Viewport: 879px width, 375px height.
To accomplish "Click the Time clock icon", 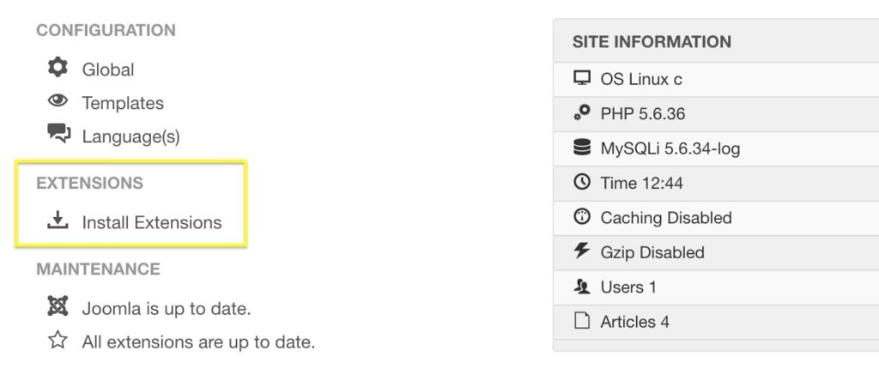I will (582, 182).
